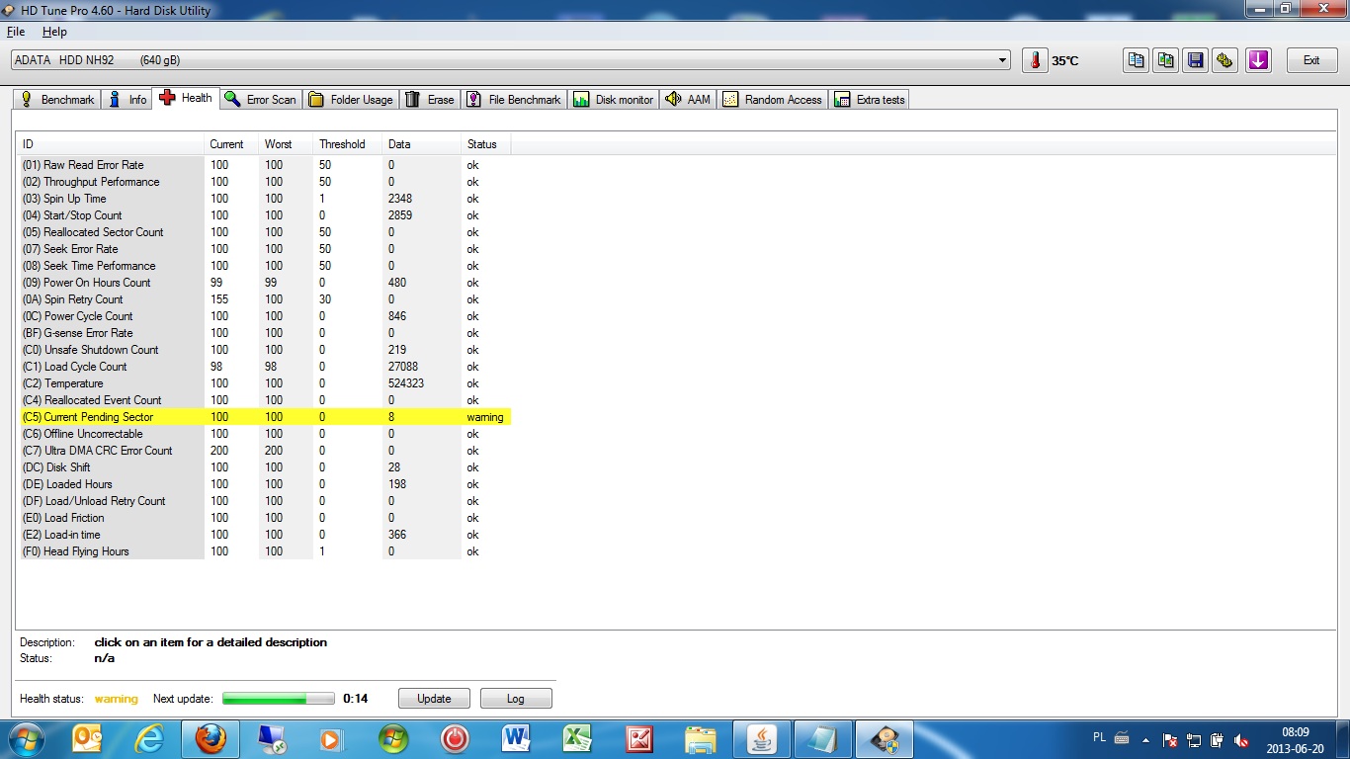Switch to the Info tab
Screen dimensions: 1350x759
click(x=127, y=100)
